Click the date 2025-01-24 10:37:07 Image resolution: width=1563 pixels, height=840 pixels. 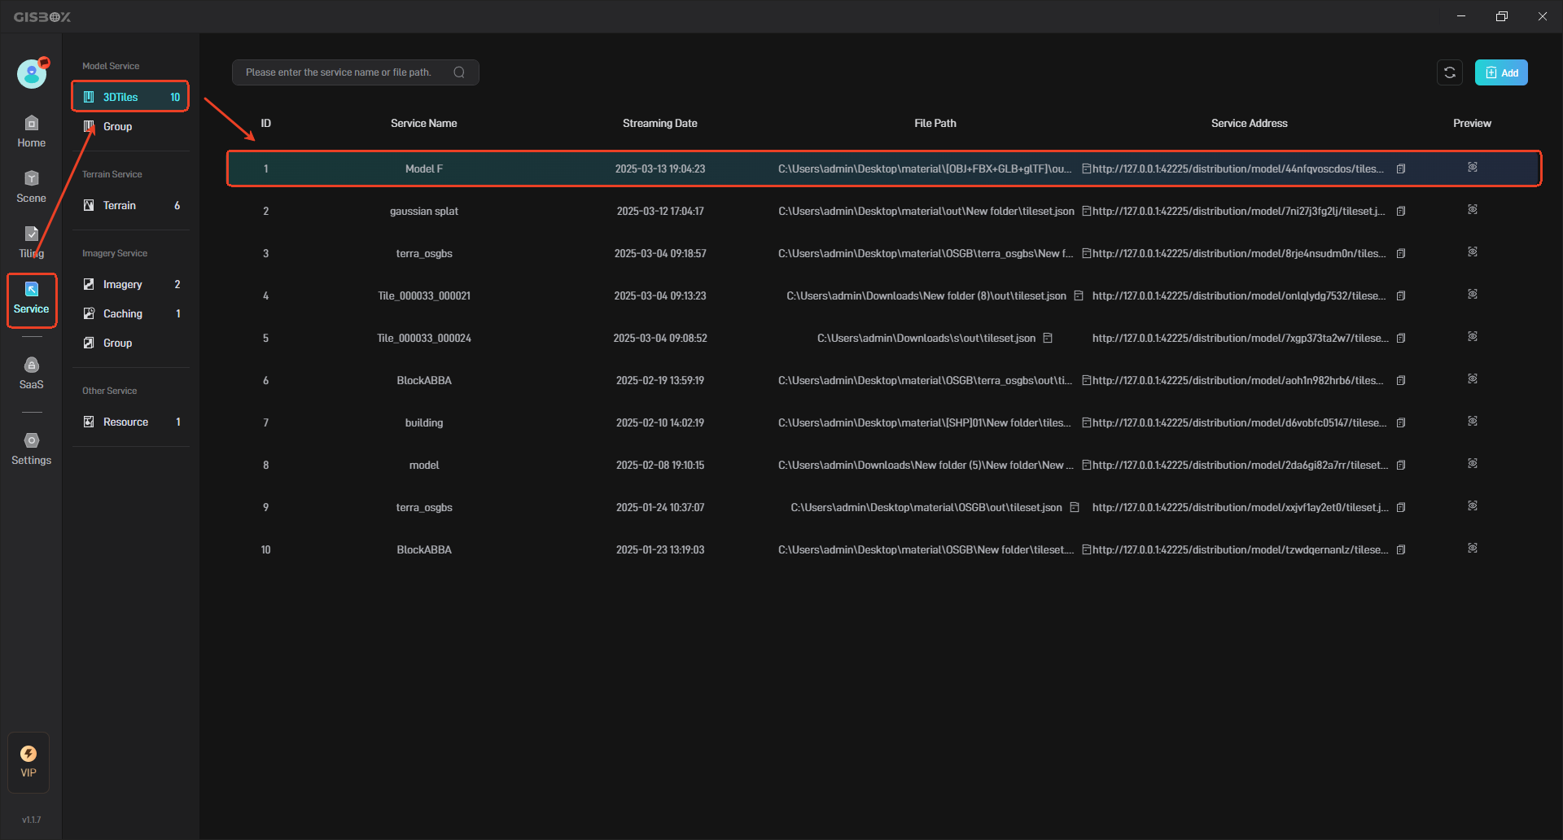point(660,508)
